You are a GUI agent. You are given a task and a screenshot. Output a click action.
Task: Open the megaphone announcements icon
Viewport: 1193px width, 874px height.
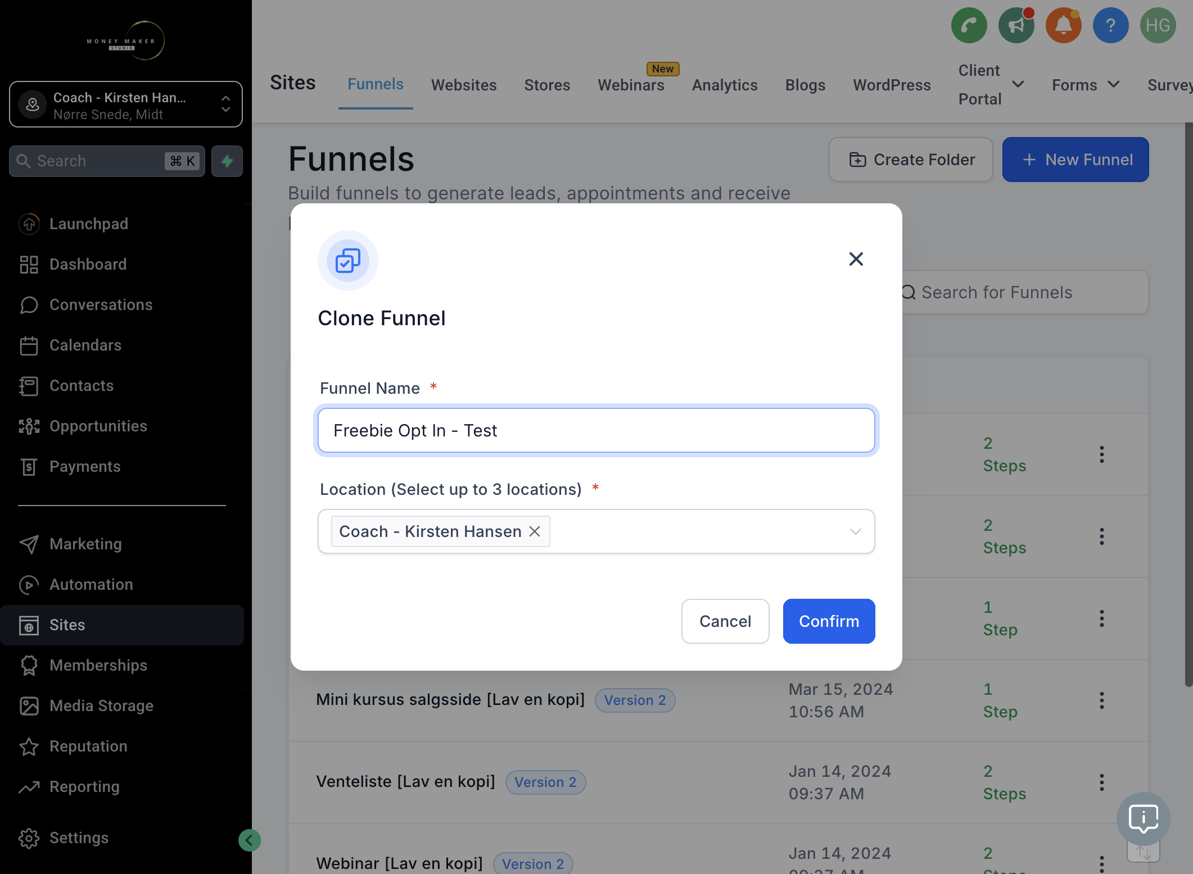point(1016,25)
